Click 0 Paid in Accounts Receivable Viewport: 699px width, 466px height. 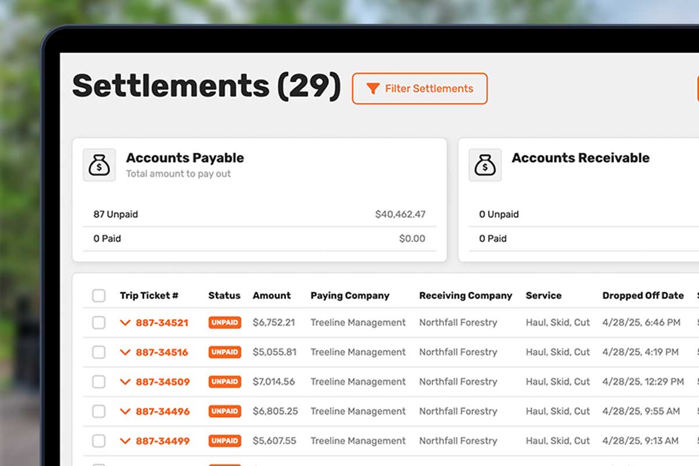[493, 238]
